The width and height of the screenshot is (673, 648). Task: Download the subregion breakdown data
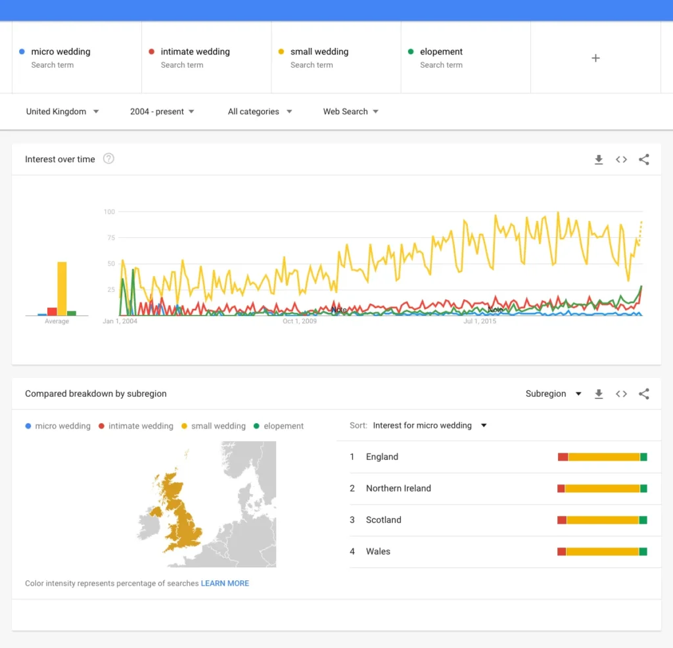599,394
